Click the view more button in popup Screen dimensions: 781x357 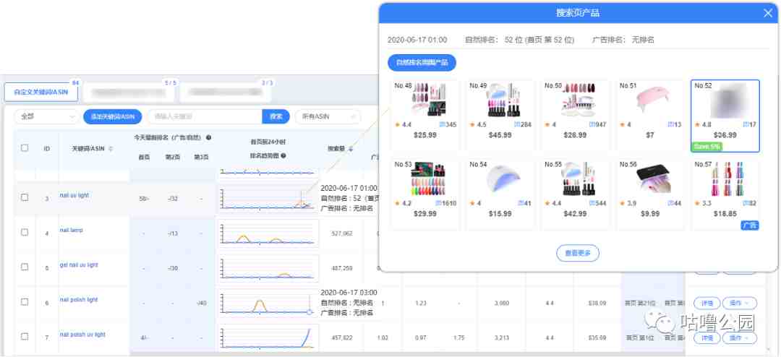click(x=578, y=253)
